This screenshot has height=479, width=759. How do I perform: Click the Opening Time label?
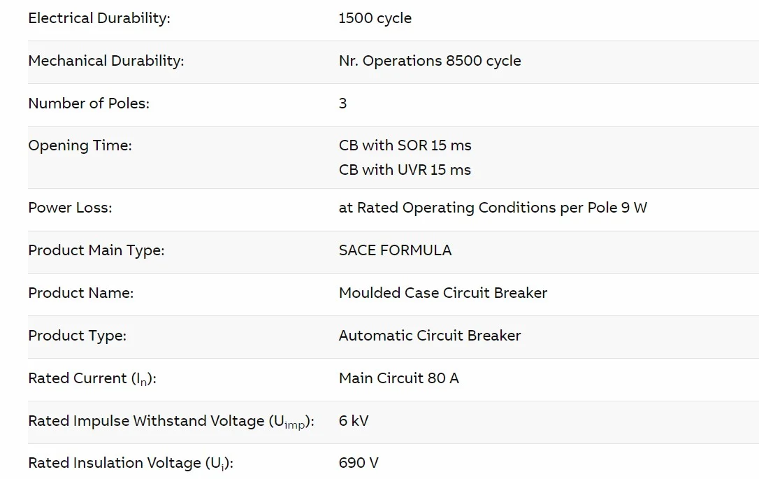click(x=80, y=146)
